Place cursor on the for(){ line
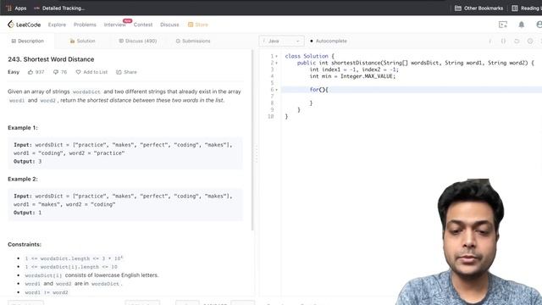This screenshot has width=542, height=305. tap(412, 90)
